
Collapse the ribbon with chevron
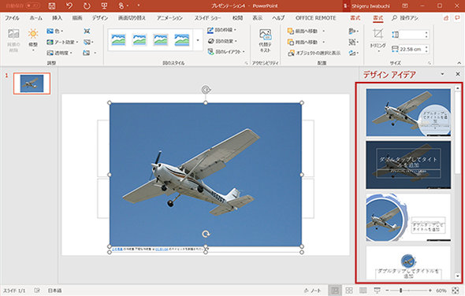(459, 63)
